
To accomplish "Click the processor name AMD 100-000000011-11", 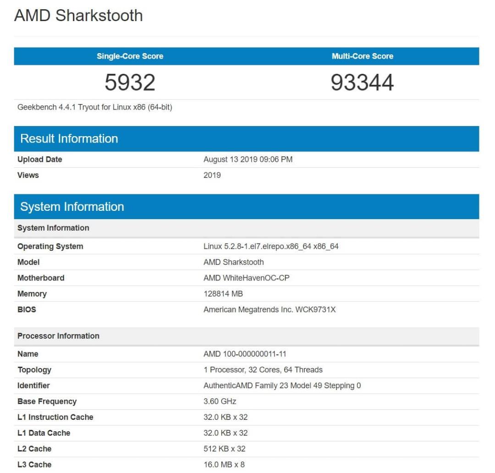I will (245, 354).
